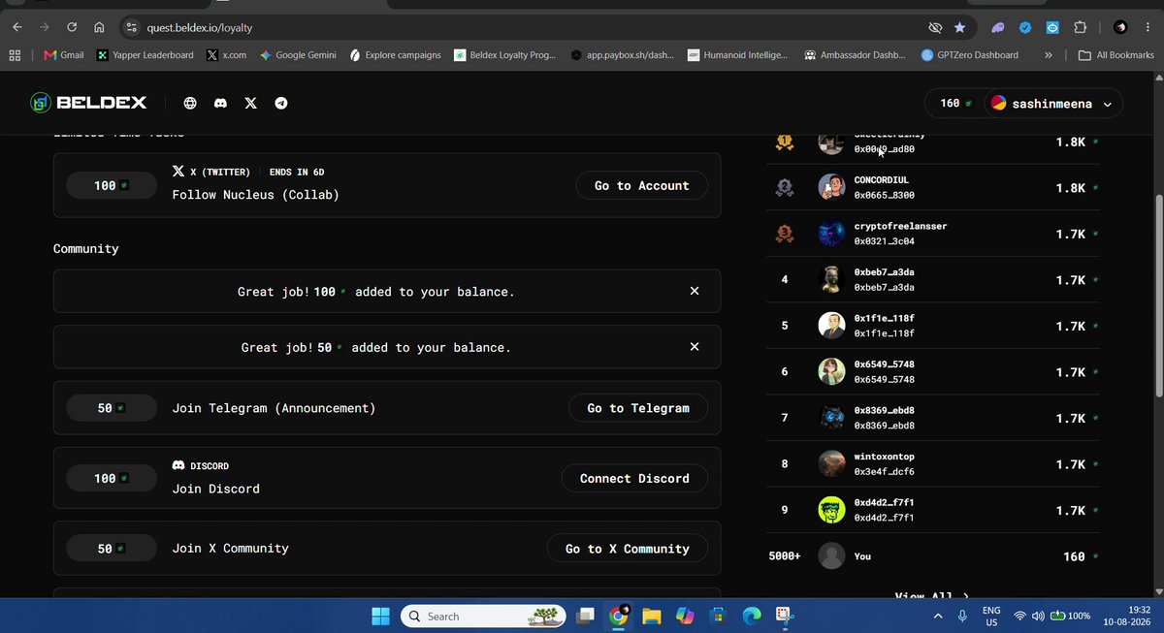Bookmark this page with the star icon
This screenshot has height=633, width=1164.
tap(959, 27)
